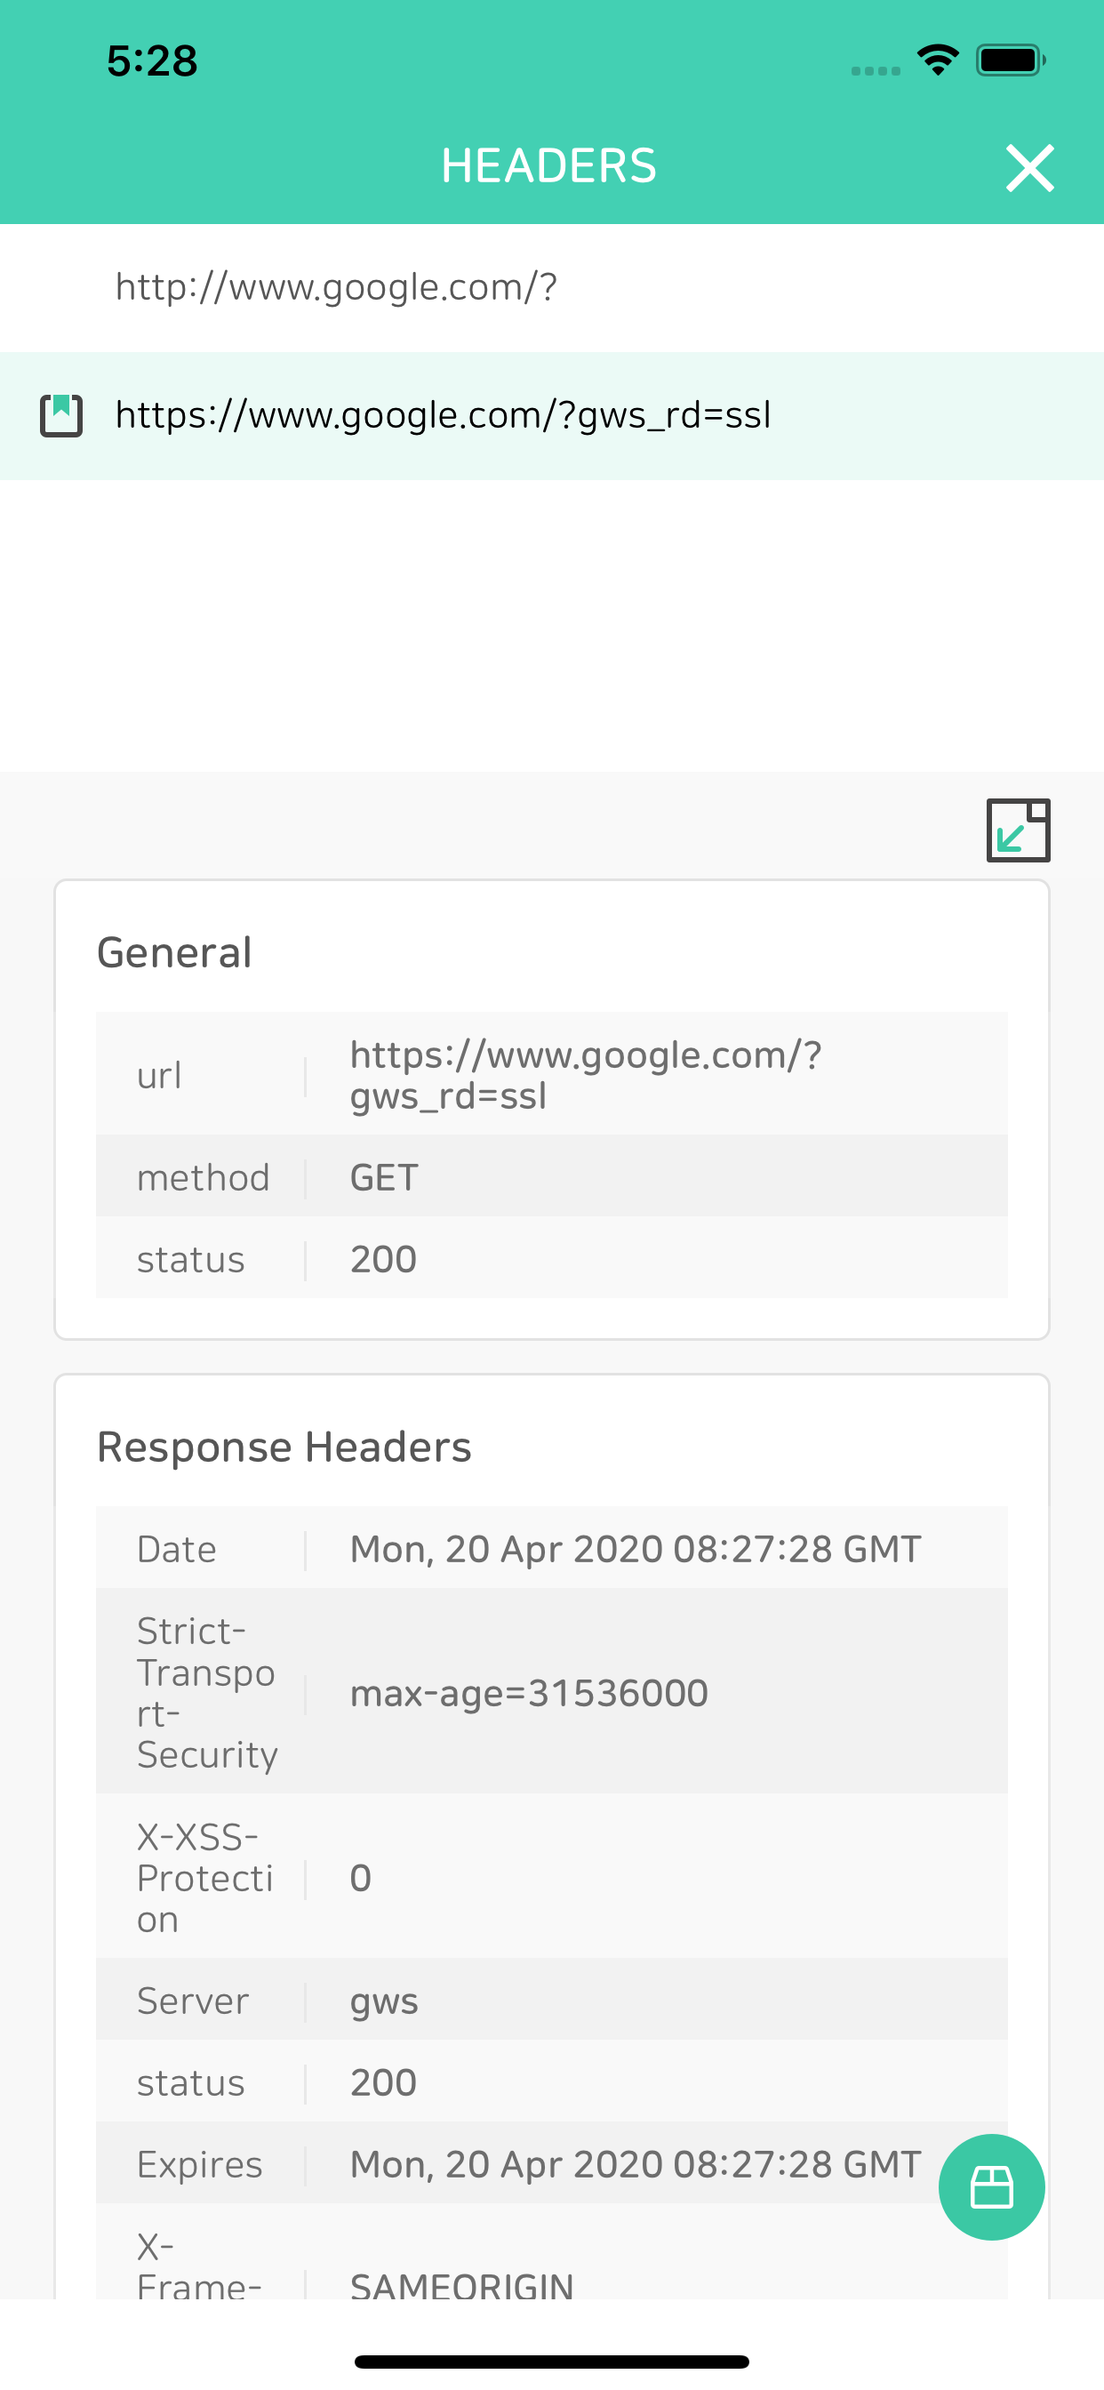1104x2390 pixels.
Task: Tap the HEADERS title bar label
Action: (548, 165)
